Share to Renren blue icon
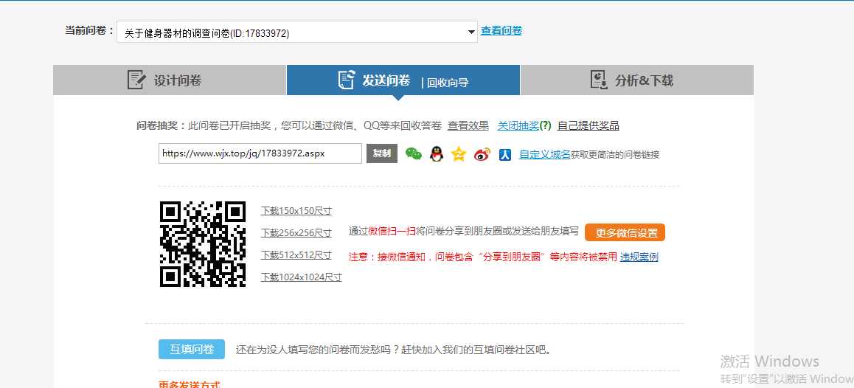Viewport: 854px width, 388px height. point(505,155)
